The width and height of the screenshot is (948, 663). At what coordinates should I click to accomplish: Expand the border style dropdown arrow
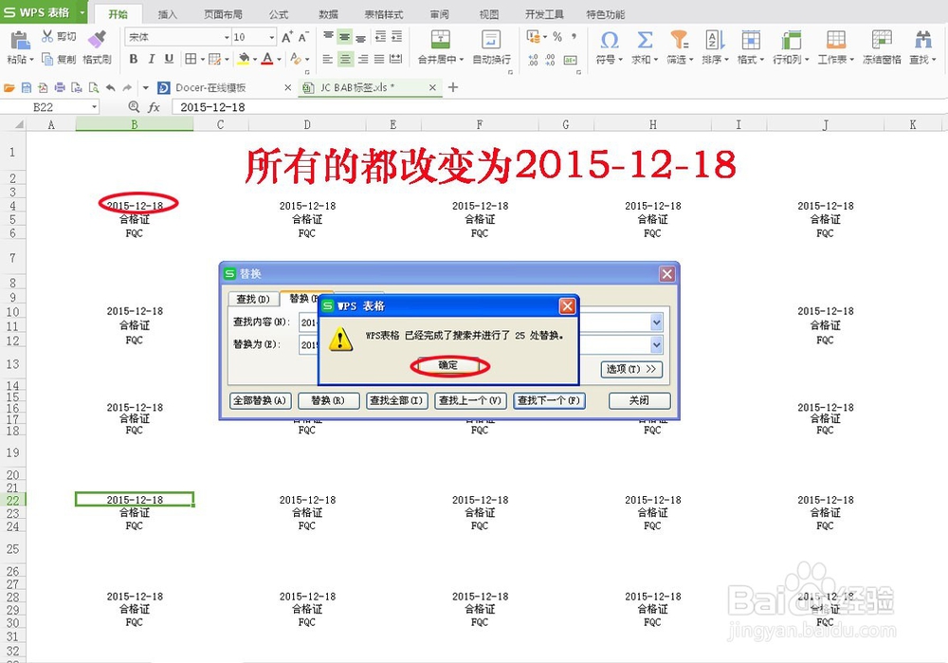point(203,58)
